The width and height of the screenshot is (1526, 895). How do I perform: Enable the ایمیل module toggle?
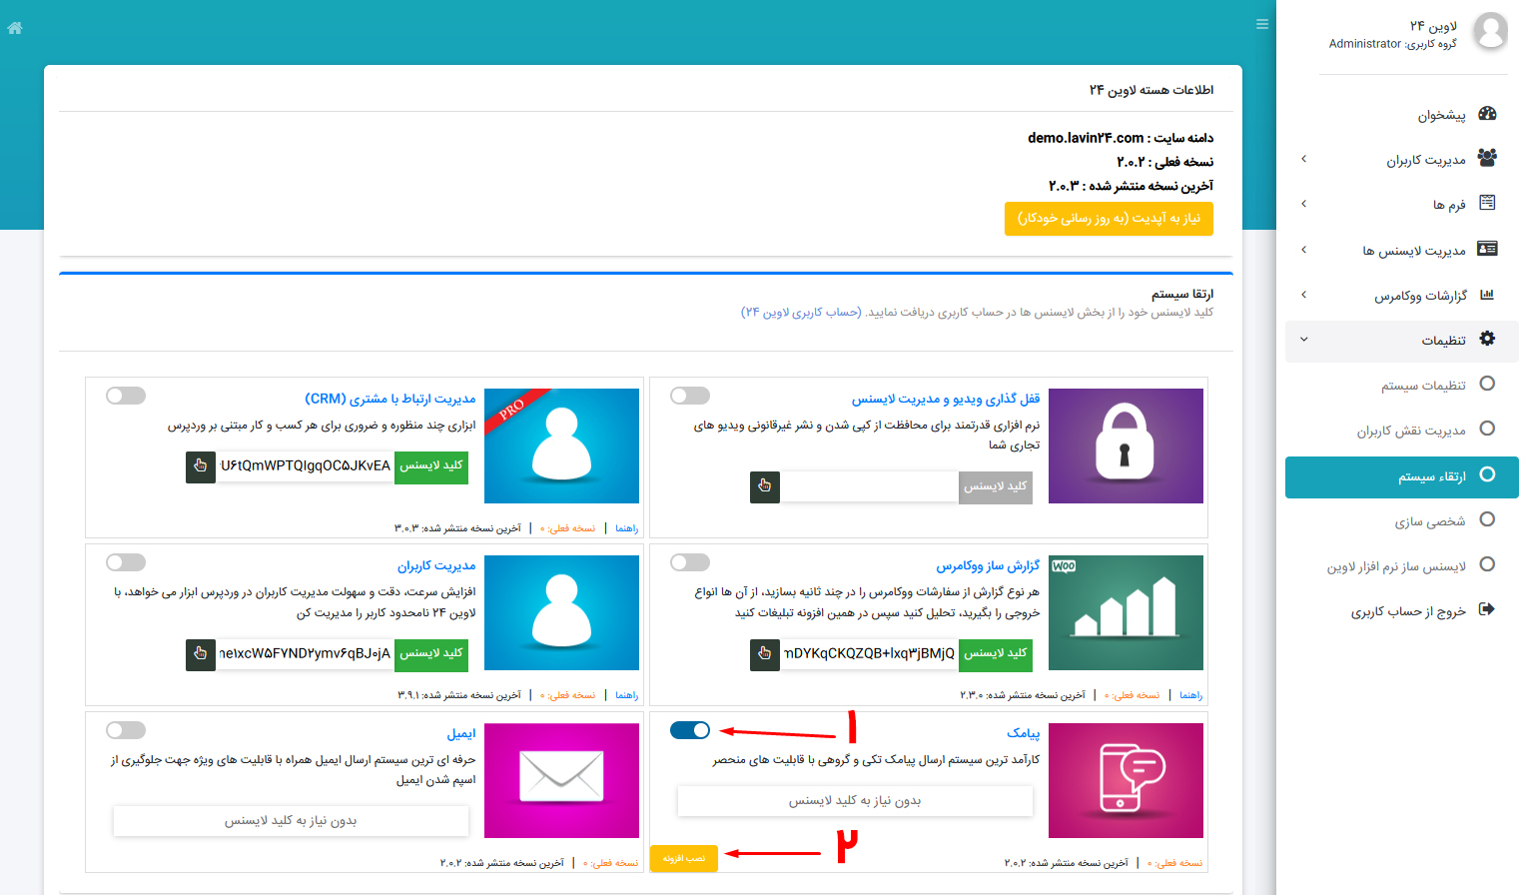126,730
